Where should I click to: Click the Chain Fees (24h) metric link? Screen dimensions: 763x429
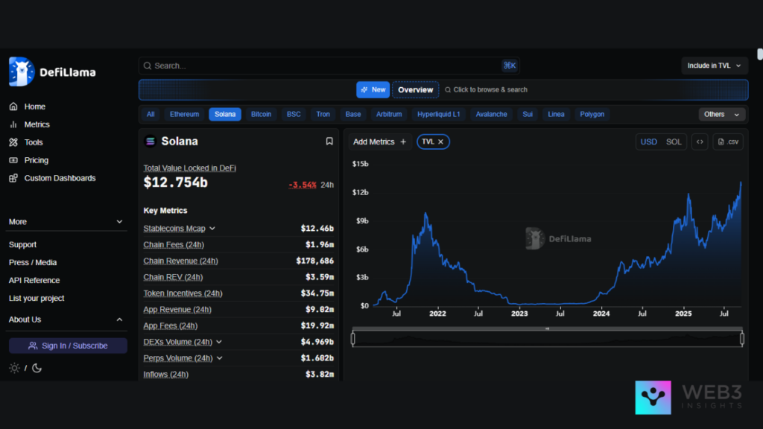coord(174,244)
